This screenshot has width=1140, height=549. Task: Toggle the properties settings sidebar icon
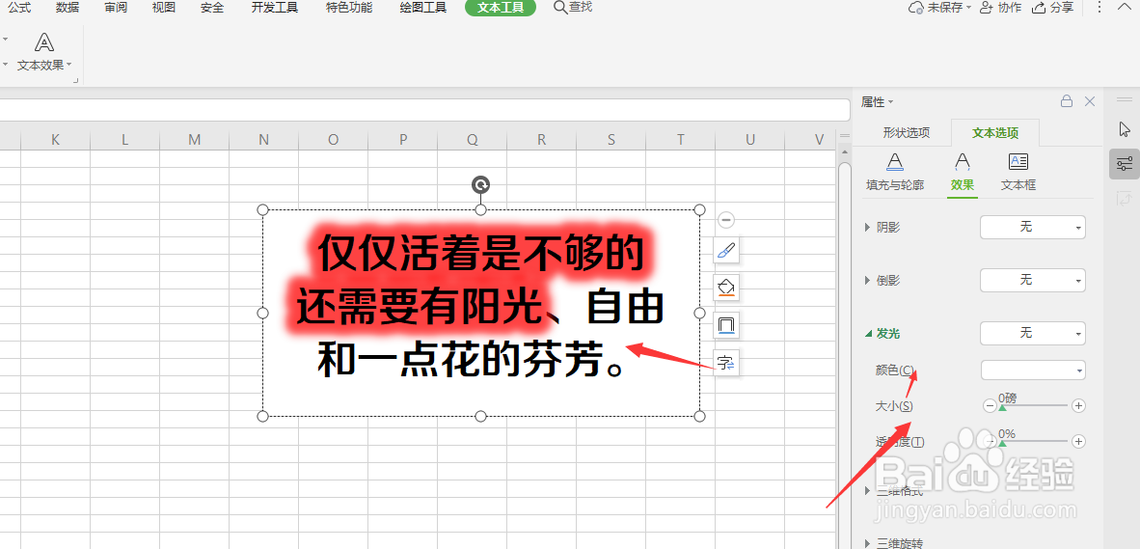click(x=1125, y=164)
